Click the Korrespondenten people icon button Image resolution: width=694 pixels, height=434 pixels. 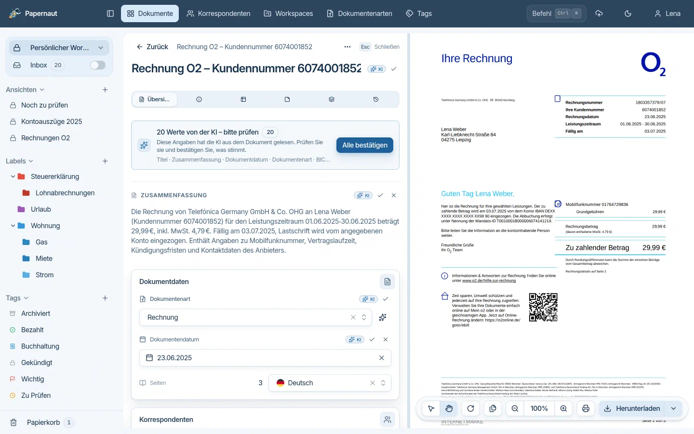coord(387,420)
